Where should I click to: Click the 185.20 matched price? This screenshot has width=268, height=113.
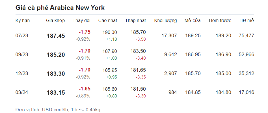(x=56, y=55)
